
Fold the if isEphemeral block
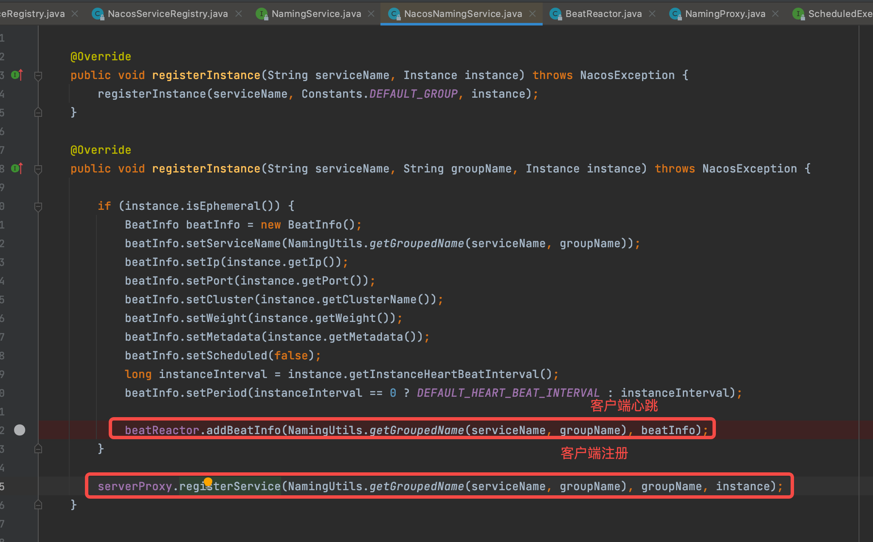click(38, 206)
